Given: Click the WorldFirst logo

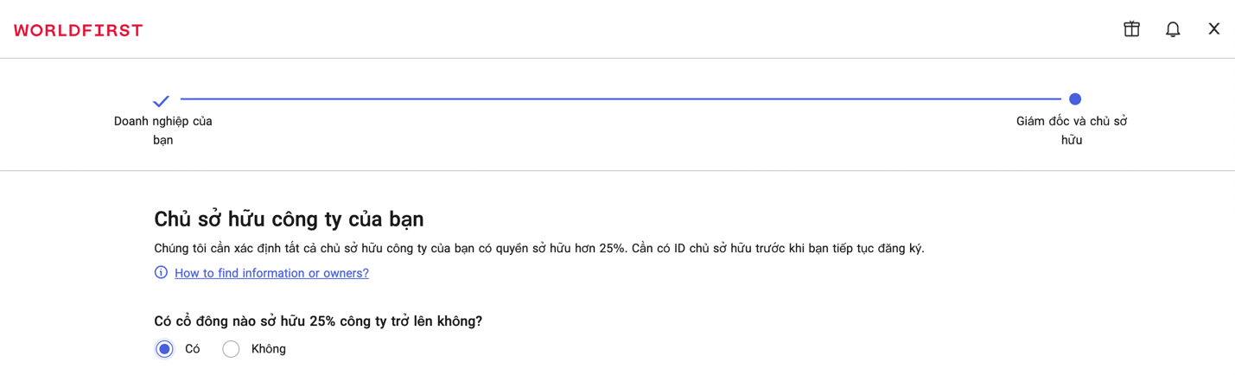Looking at the screenshot, I should coord(78,30).
